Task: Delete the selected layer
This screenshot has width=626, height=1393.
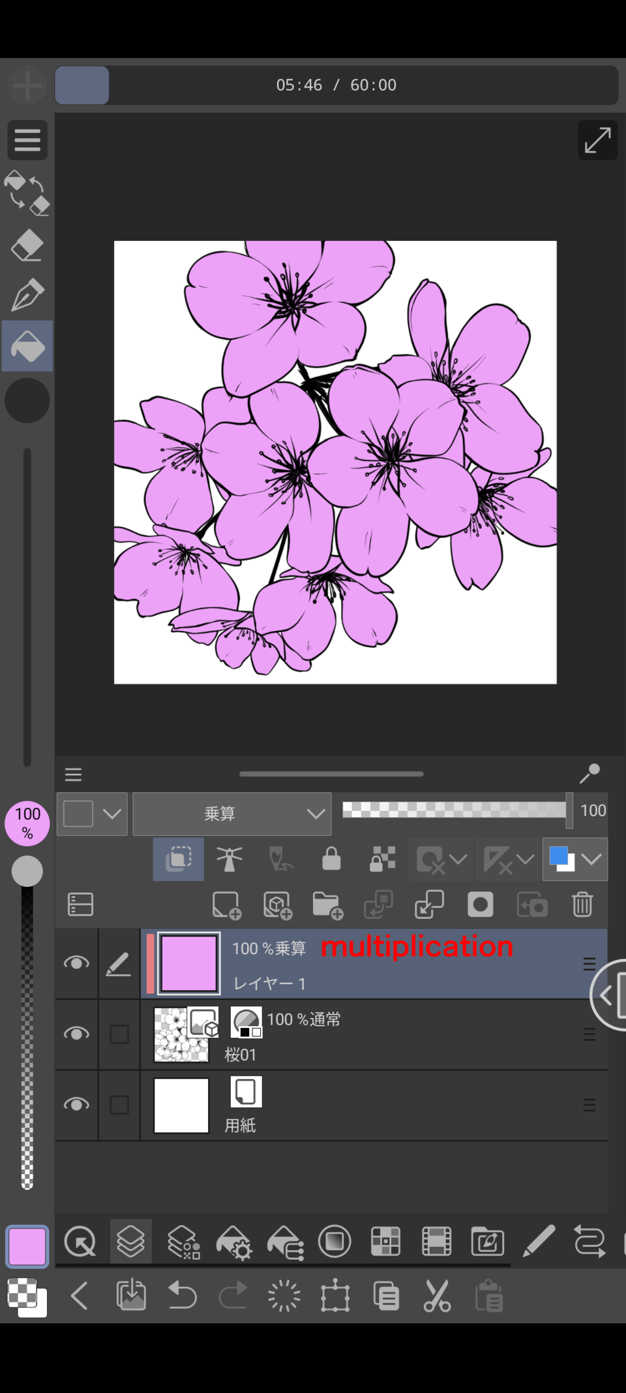Action: click(x=582, y=905)
